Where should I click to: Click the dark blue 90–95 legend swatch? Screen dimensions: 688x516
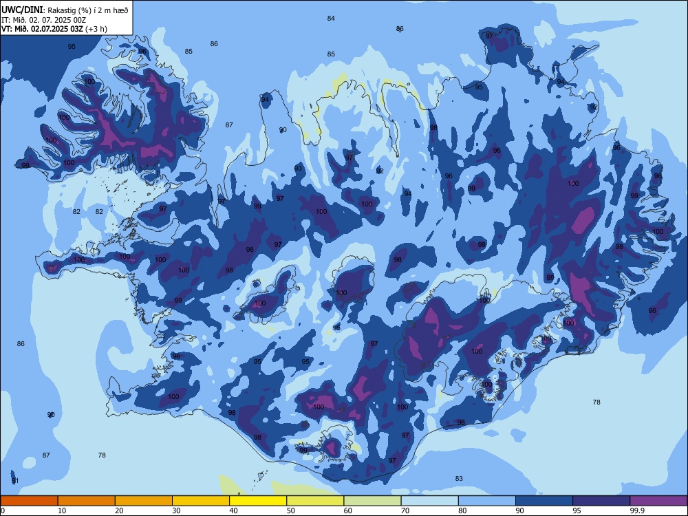coord(544,501)
